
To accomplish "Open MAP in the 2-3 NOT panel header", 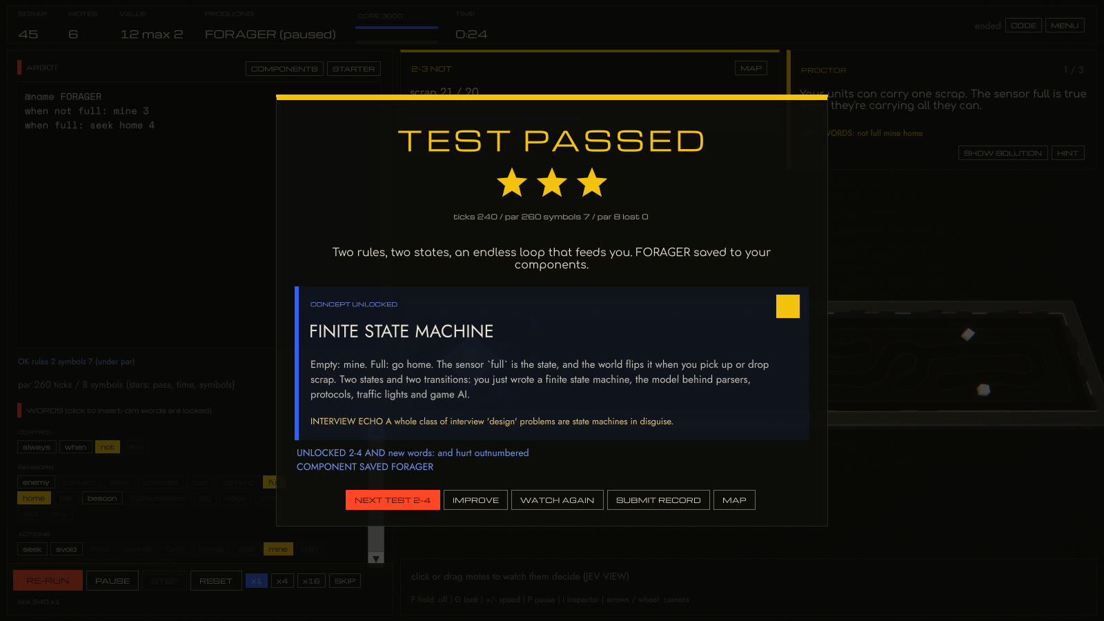I will (751, 68).
